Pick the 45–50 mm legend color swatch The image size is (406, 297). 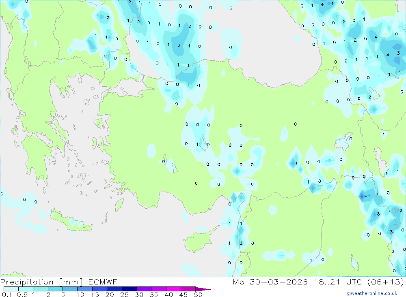pyautogui.click(x=188, y=289)
